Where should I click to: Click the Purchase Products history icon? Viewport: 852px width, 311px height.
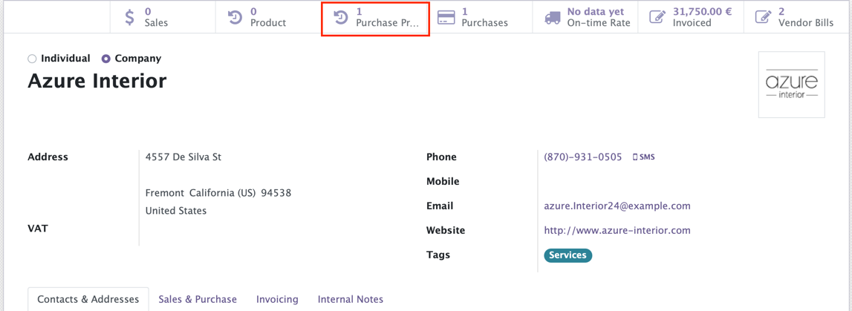tap(341, 17)
